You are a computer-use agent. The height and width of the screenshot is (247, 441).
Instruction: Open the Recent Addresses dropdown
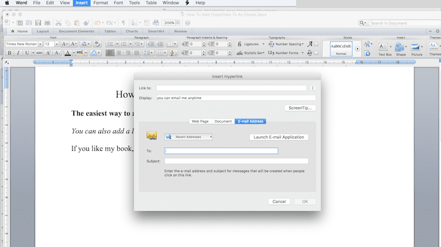pos(188,137)
